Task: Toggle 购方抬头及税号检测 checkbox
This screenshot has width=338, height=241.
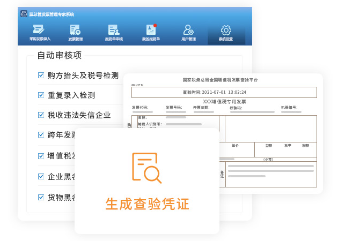Action: pos(41,76)
